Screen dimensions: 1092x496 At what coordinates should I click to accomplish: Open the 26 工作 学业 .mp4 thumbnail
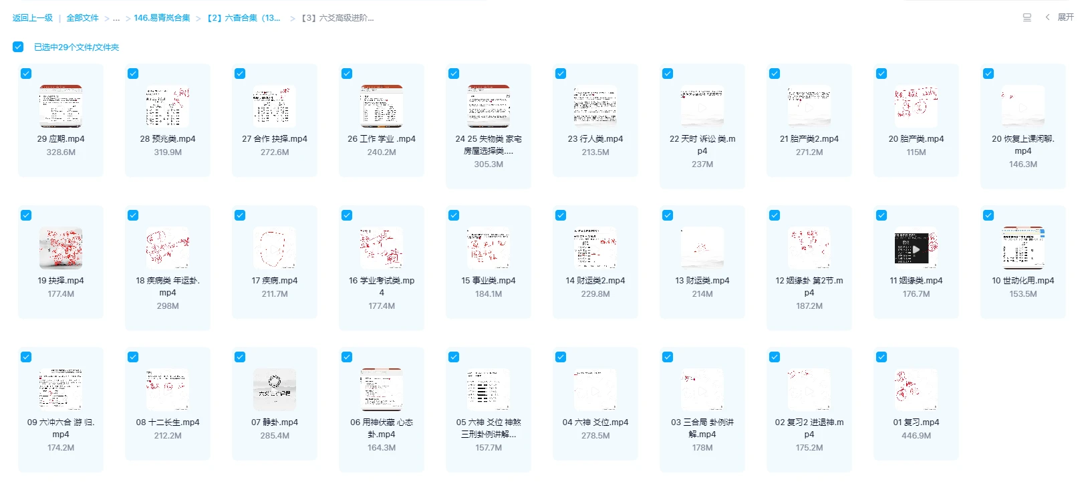382,106
